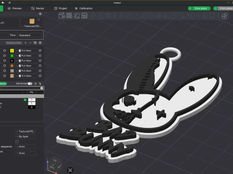The width and height of the screenshot is (233, 174).
Task: Click edit icon left of yellow swatch 2
Action: (5, 51)
